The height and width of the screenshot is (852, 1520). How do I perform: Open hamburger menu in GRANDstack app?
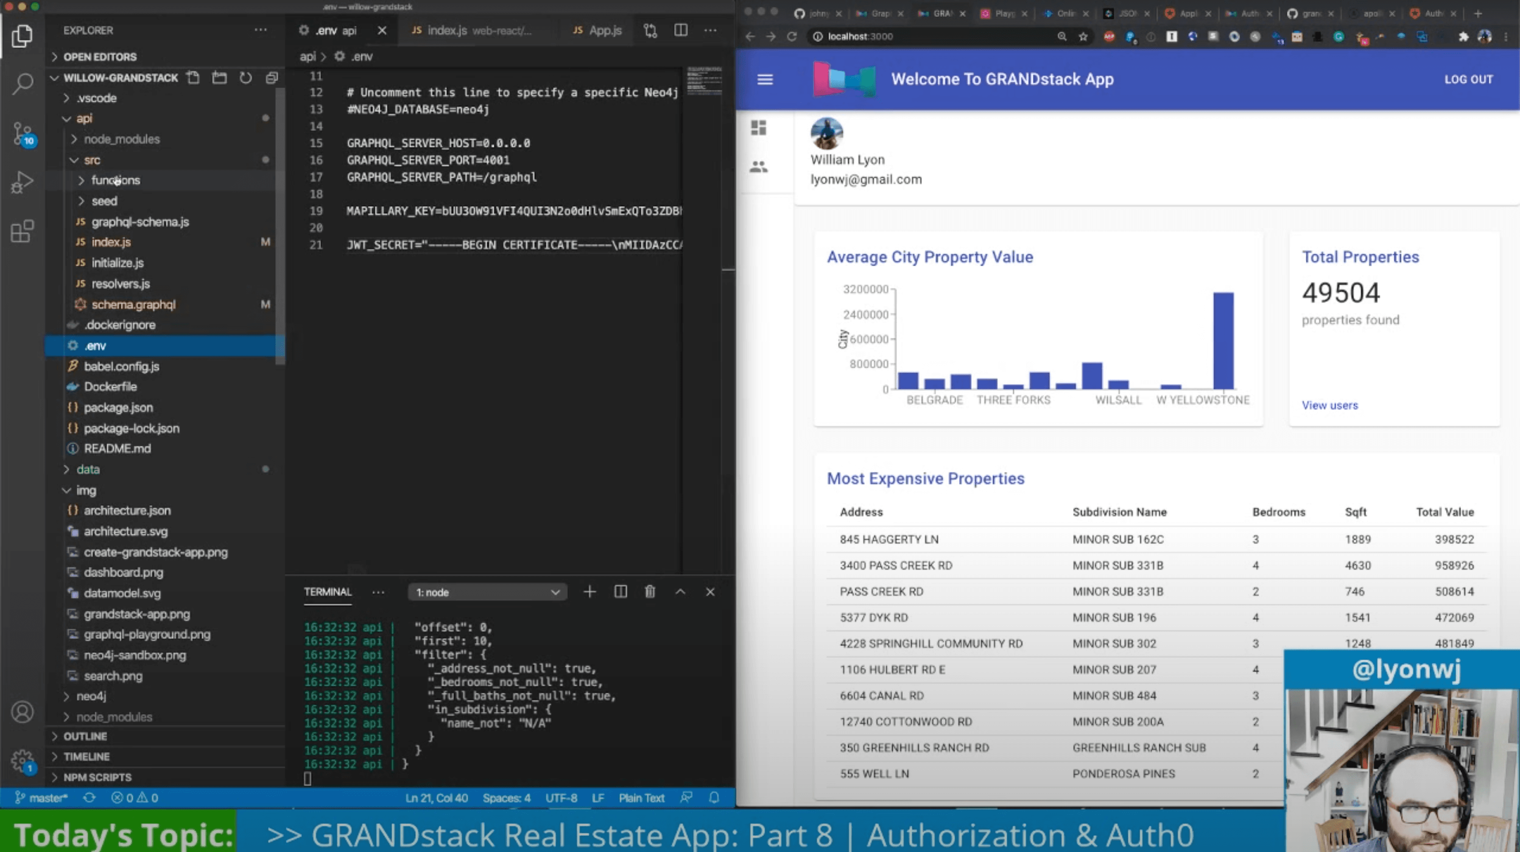tap(765, 80)
